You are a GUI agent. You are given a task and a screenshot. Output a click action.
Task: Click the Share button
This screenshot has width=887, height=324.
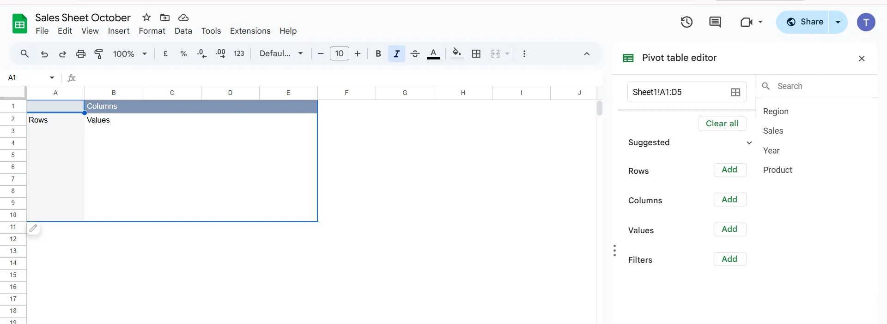(803, 22)
